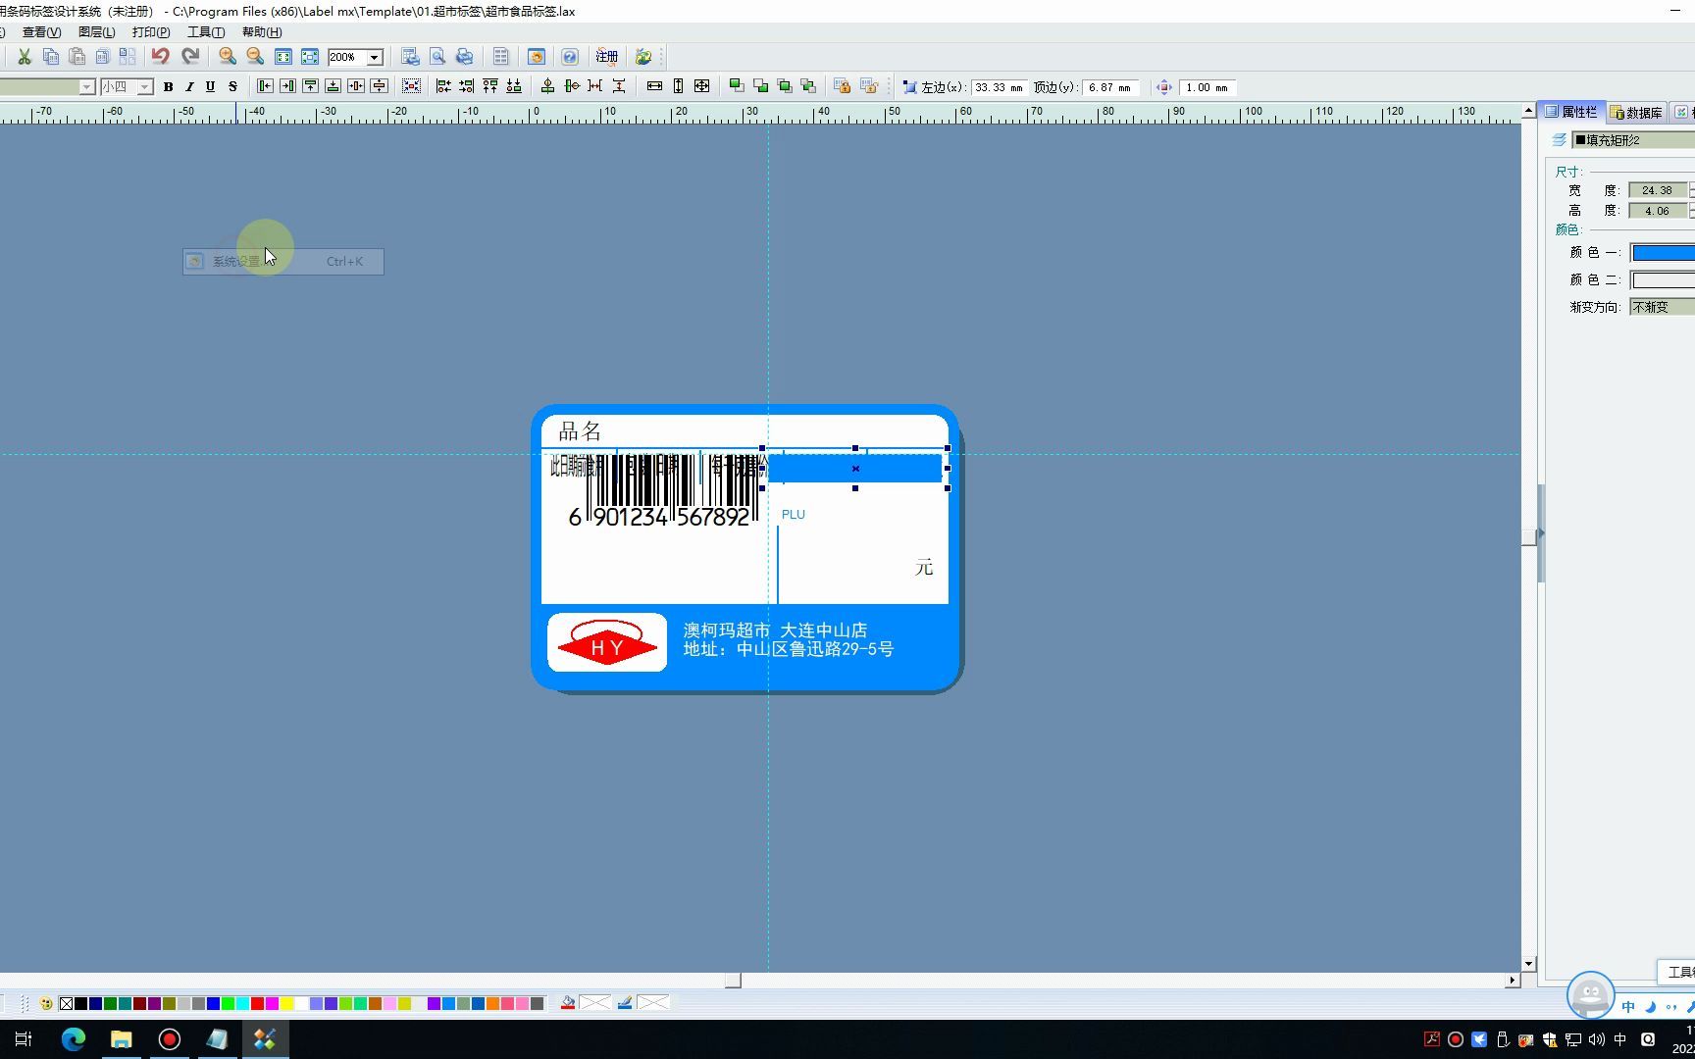The height and width of the screenshot is (1059, 1695).
Task: Open the 小四 font size dropdown
Action: 145,87
